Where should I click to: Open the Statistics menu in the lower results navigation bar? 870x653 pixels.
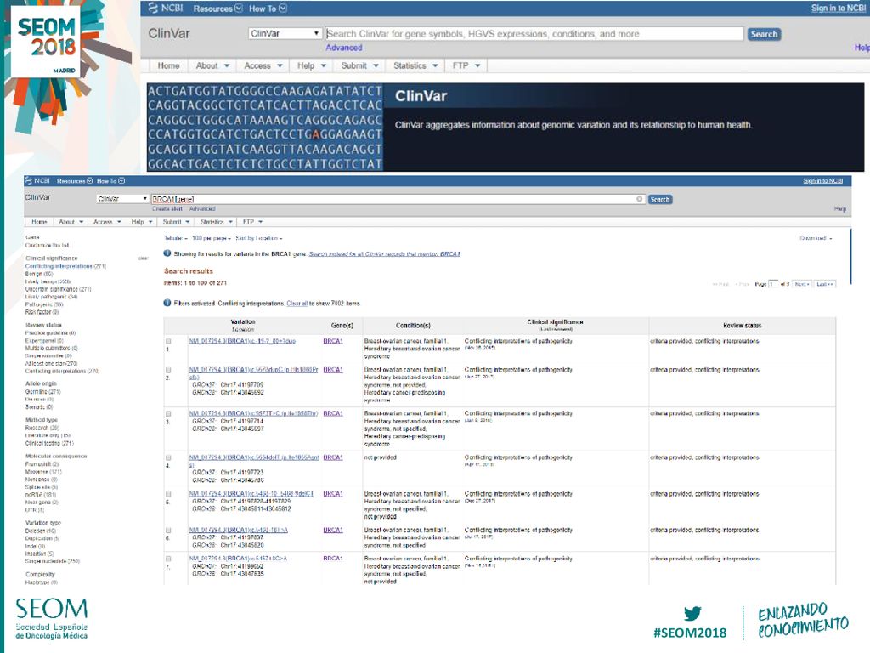coord(217,222)
